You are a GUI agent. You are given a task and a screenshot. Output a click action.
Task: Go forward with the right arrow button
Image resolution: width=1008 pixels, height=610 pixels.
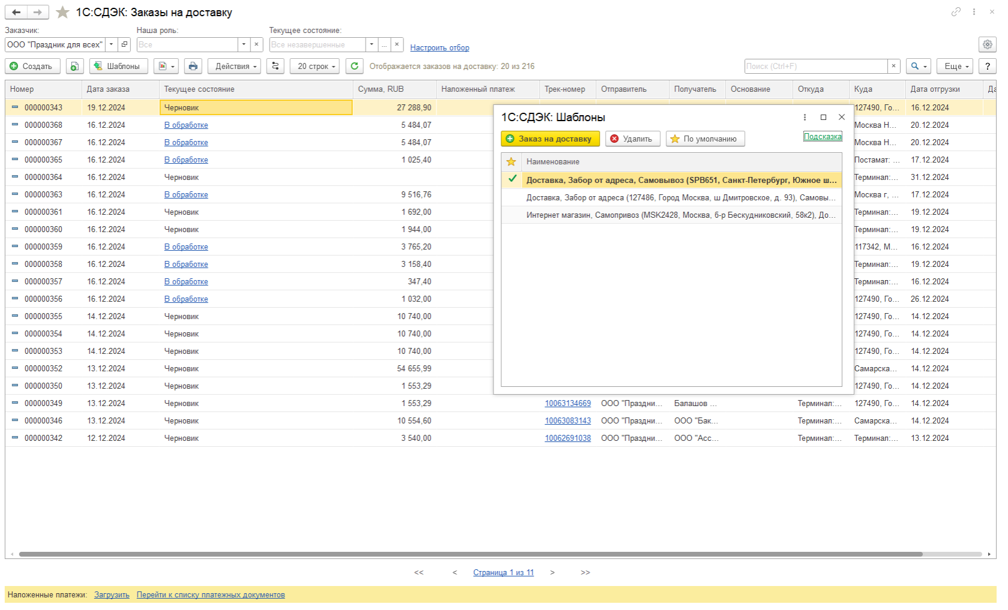click(38, 12)
